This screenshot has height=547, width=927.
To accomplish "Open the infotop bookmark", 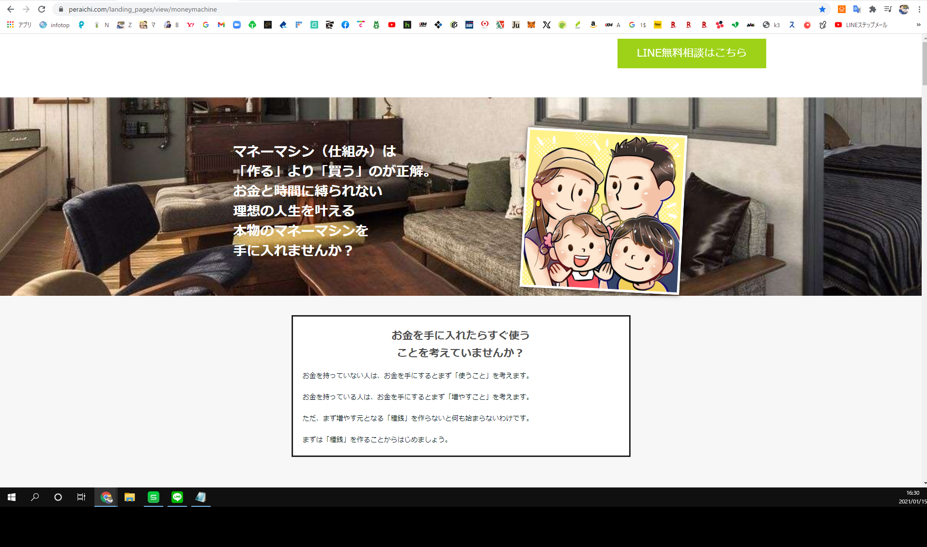I will click(54, 25).
